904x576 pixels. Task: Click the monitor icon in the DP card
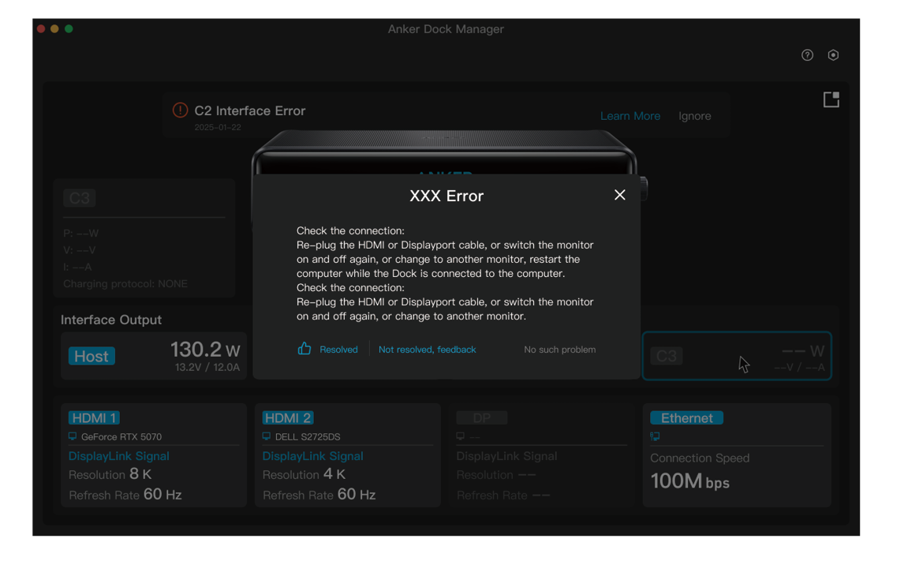click(460, 436)
